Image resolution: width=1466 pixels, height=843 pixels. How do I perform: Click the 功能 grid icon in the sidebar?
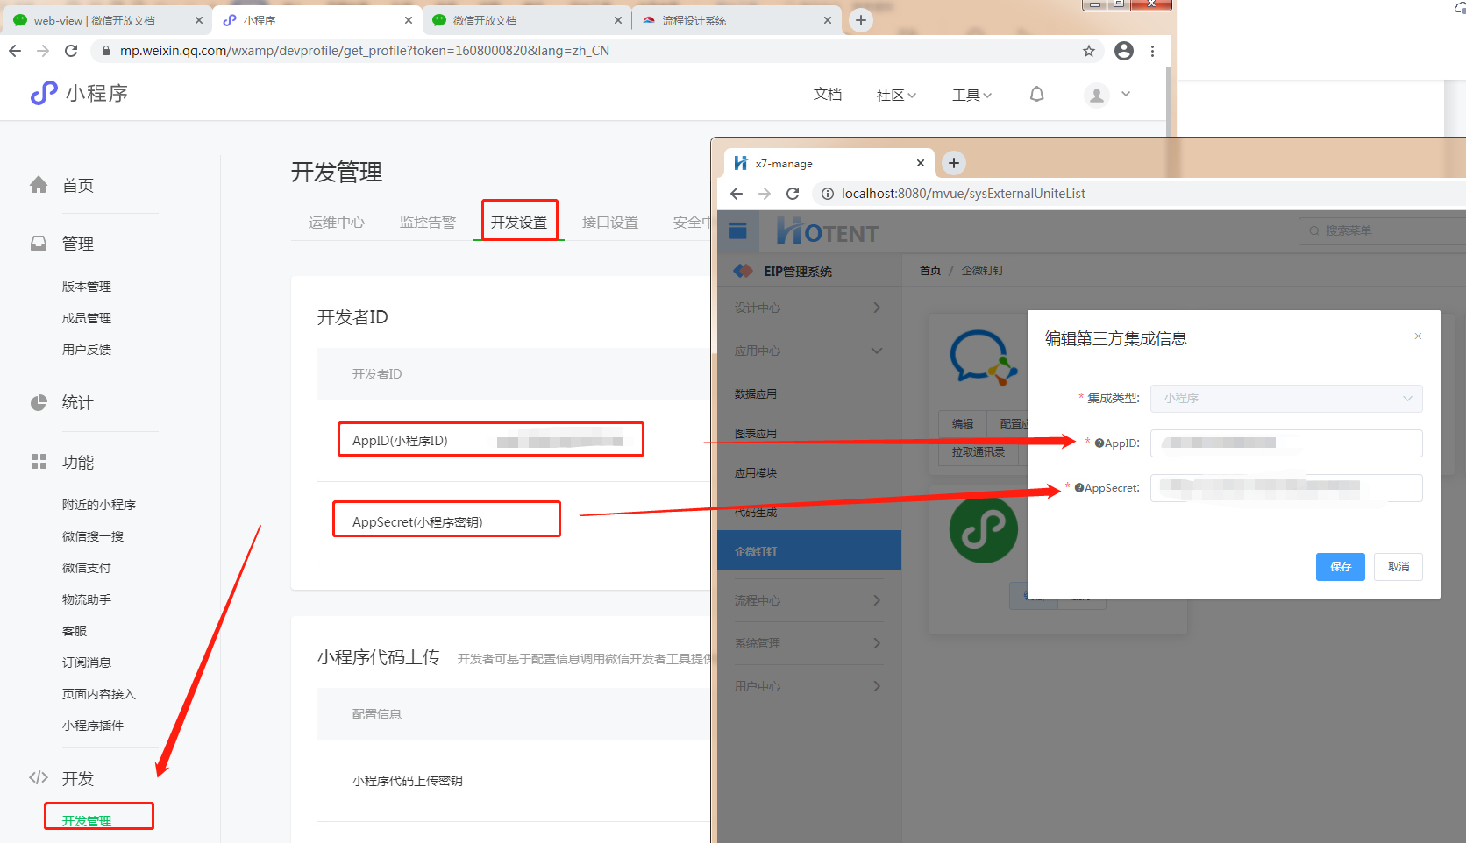(x=39, y=462)
